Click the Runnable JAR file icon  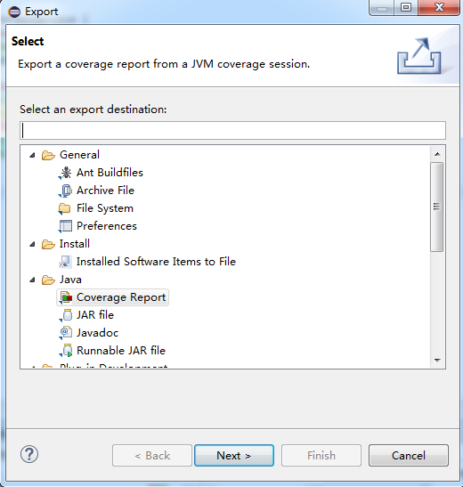[66, 351]
